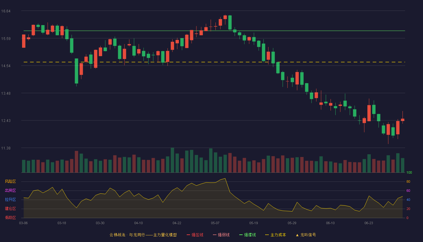The image size is (423, 242).
Task: Click the 06-23 date axis label
Action: coord(369,223)
